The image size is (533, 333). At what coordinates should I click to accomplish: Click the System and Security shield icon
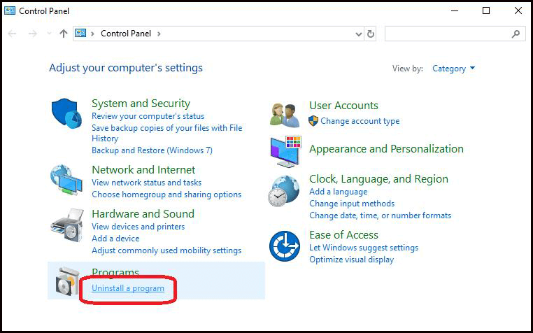coord(66,114)
